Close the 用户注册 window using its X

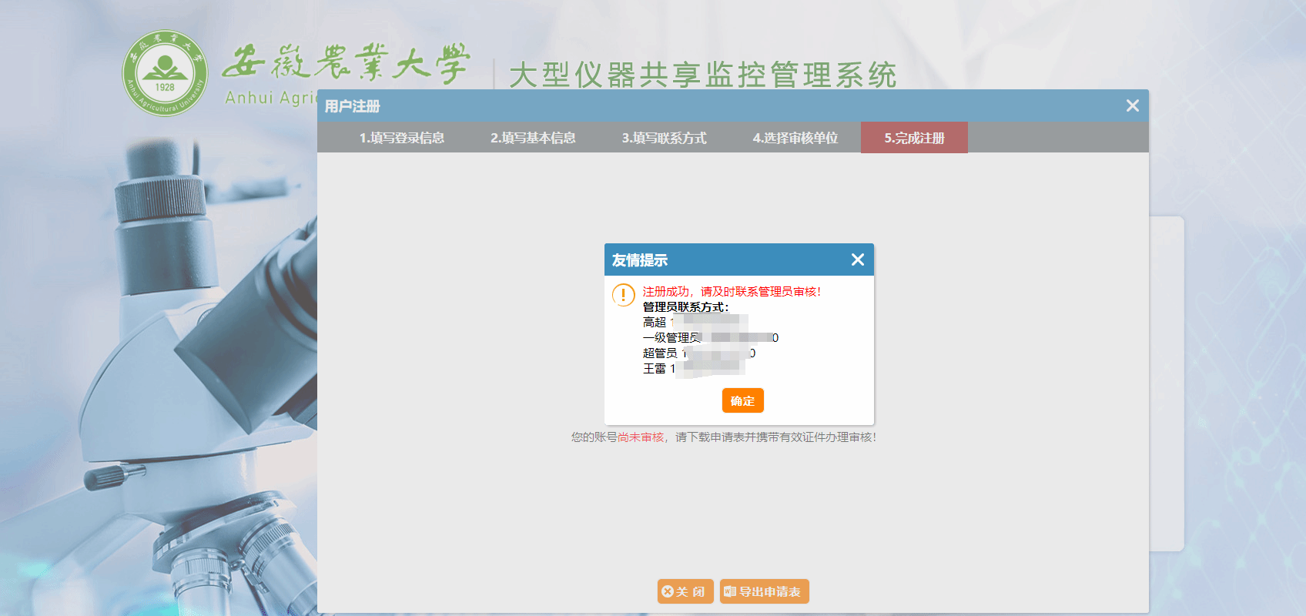1132,105
